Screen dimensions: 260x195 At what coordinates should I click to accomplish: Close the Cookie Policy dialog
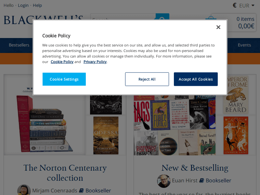tap(218, 27)
